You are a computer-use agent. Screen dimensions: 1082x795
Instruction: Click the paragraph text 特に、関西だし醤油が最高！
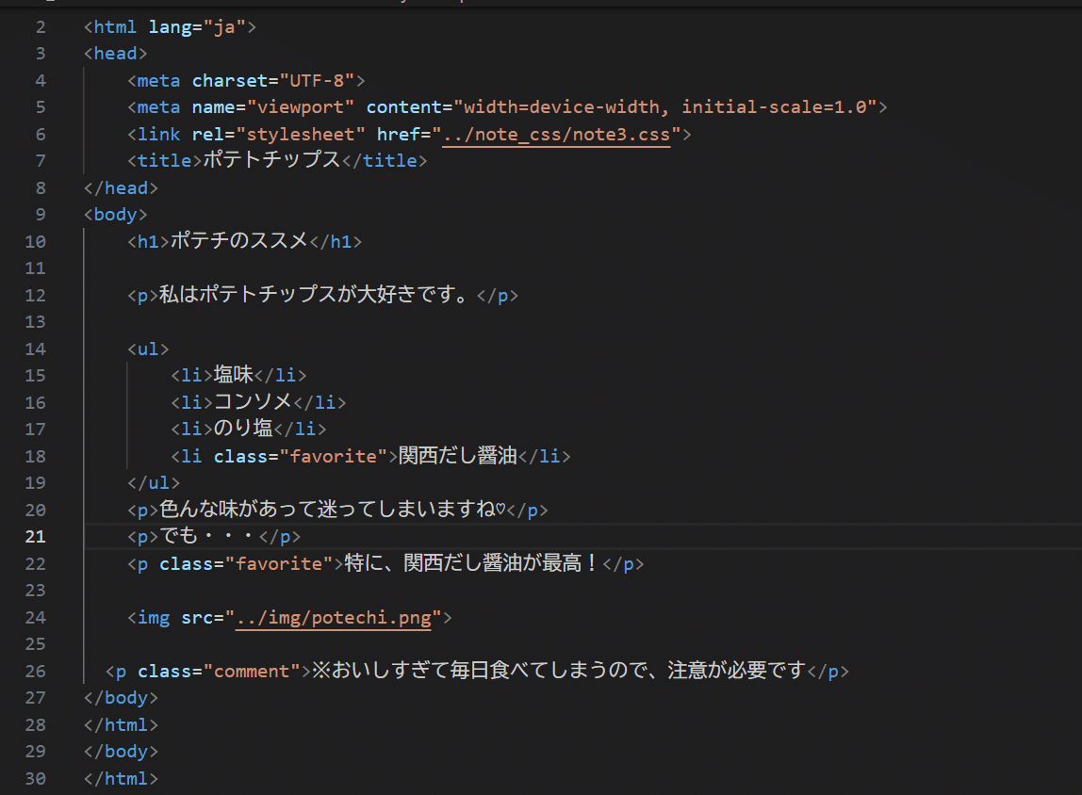tap(471, 564)
